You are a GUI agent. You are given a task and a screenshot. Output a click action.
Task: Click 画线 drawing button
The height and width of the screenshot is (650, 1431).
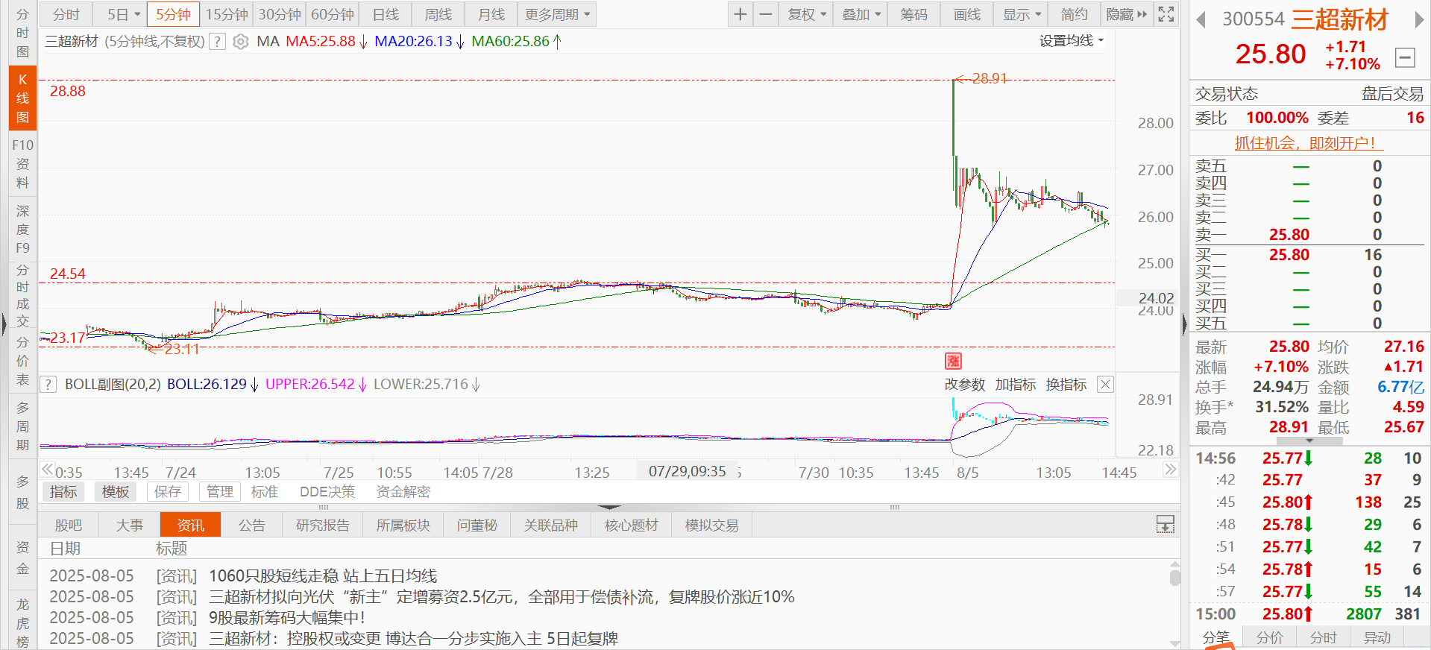pos(967,14)
